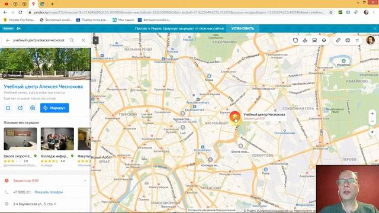Viewport: 379px width, 213px height.
Task: Click the Школа скор... map marker
Action: click(x=240, y=146)
